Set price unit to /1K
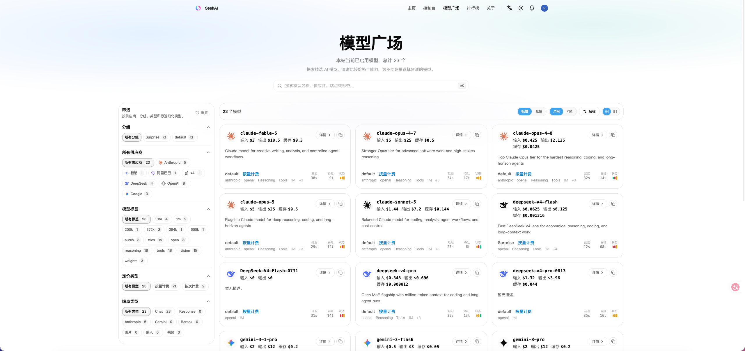745x351 pixels. [570, 111]
